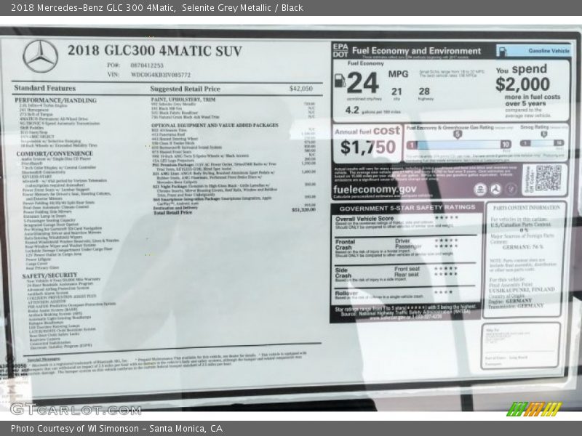Viewport: 582px width, 436px height.
Task: Click the Smog Rating bar
Action: coord(542,143)
